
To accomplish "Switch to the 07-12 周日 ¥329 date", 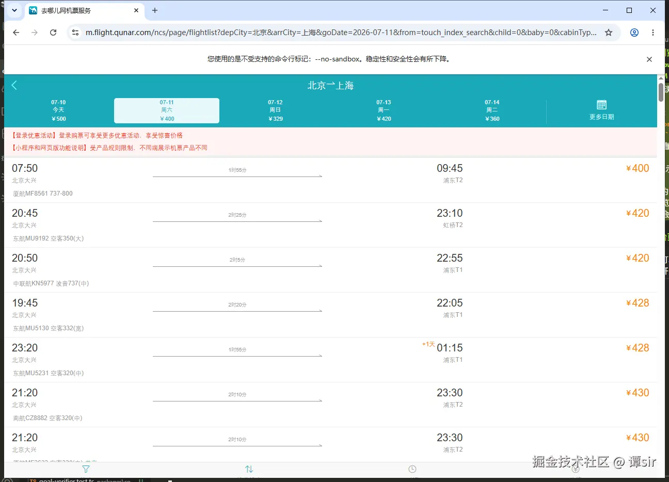I will tap(276, 110).
